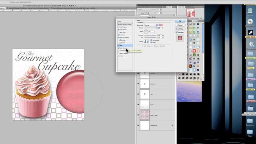Click the Navigator preview thumbnail
This screenshot has height=144, width=256.
coord(190,12)
